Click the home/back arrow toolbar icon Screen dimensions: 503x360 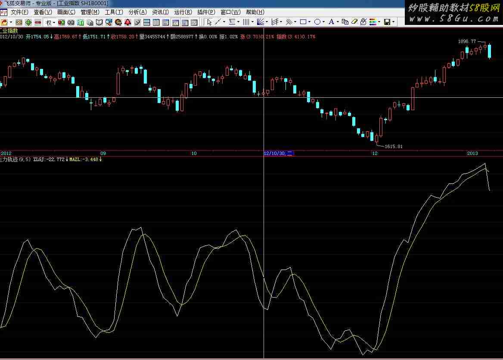[4, 22]
